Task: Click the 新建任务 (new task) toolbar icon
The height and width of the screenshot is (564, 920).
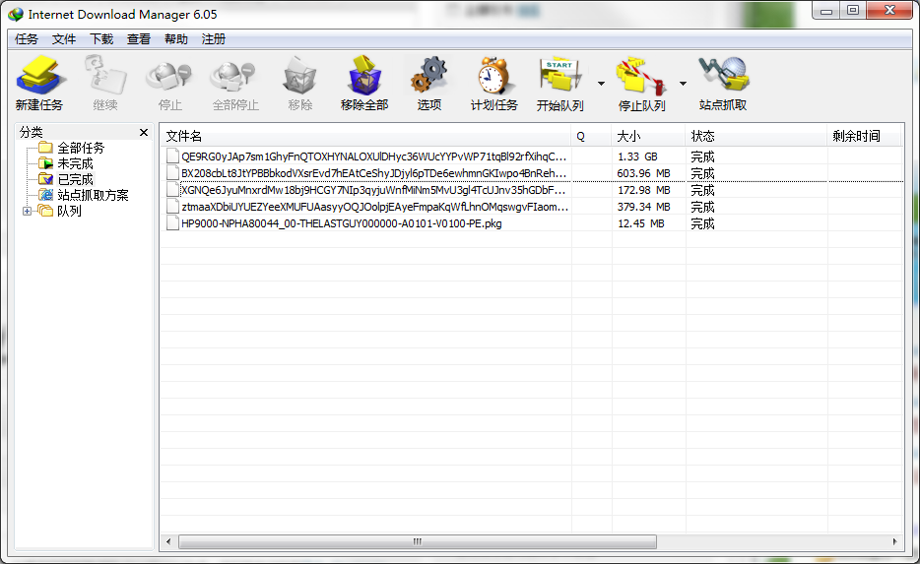Action: 38,75
